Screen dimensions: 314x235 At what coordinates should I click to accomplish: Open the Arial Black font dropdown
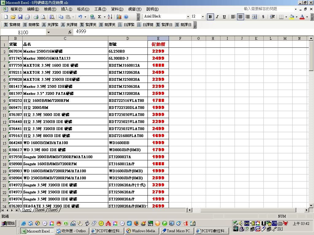[x=188, y=17]
